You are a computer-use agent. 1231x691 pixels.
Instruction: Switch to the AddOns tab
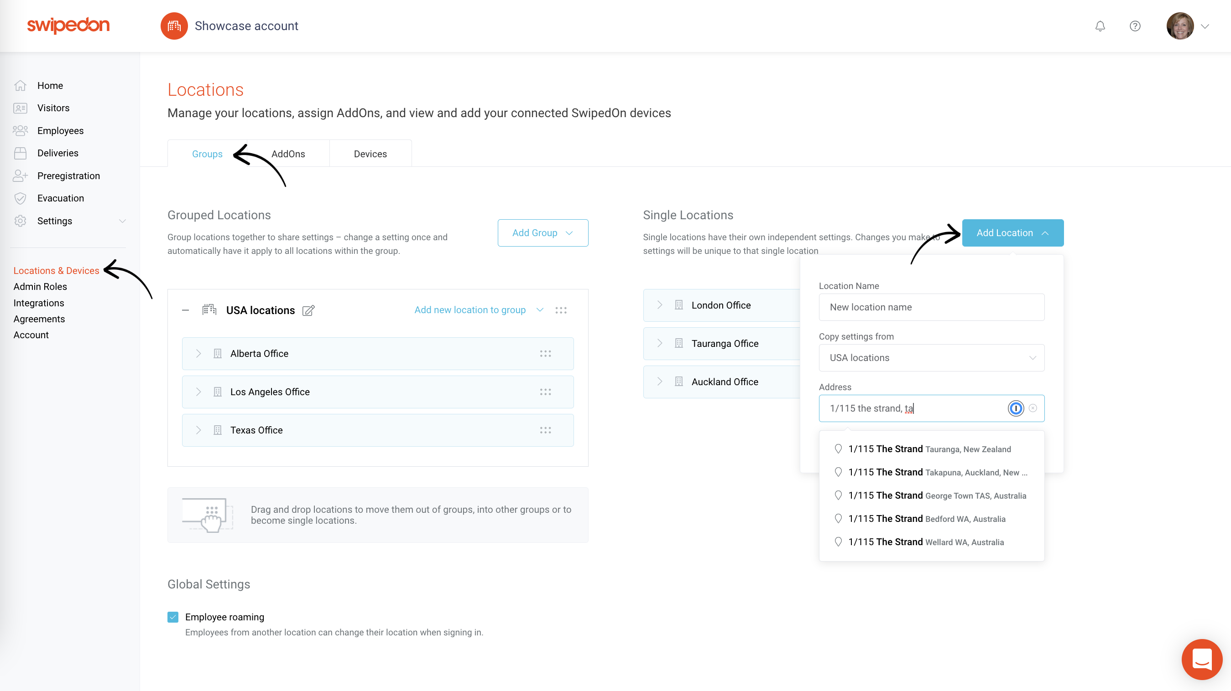[x=288, y=154]
